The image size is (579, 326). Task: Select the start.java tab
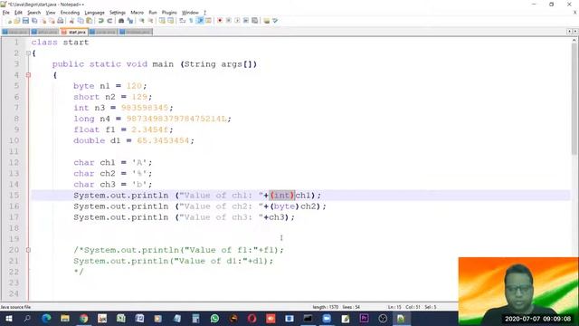pyautogui.click(x=74, y=33)
